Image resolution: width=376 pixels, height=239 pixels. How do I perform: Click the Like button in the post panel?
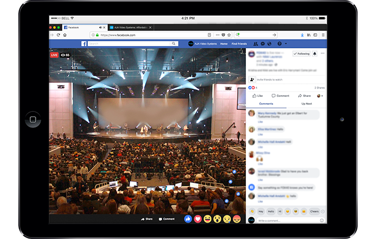(x=257, y=96)
